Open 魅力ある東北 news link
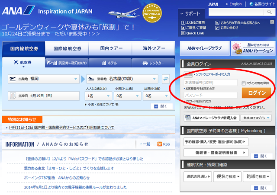This screenshot has width=277, height=195. click(69, 168)
